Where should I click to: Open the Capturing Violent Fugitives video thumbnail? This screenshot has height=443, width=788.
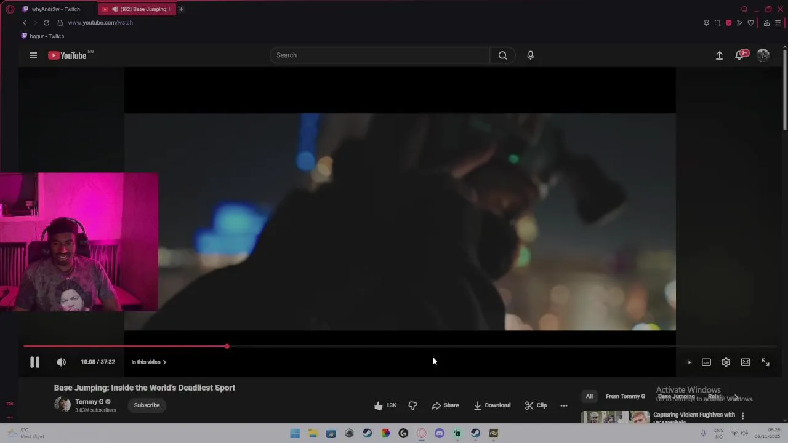(x=616, y=417)
